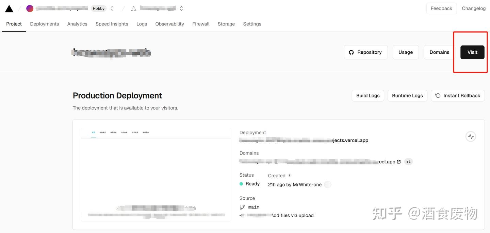Click the git branch icon next to main

(x=242, y=207)
